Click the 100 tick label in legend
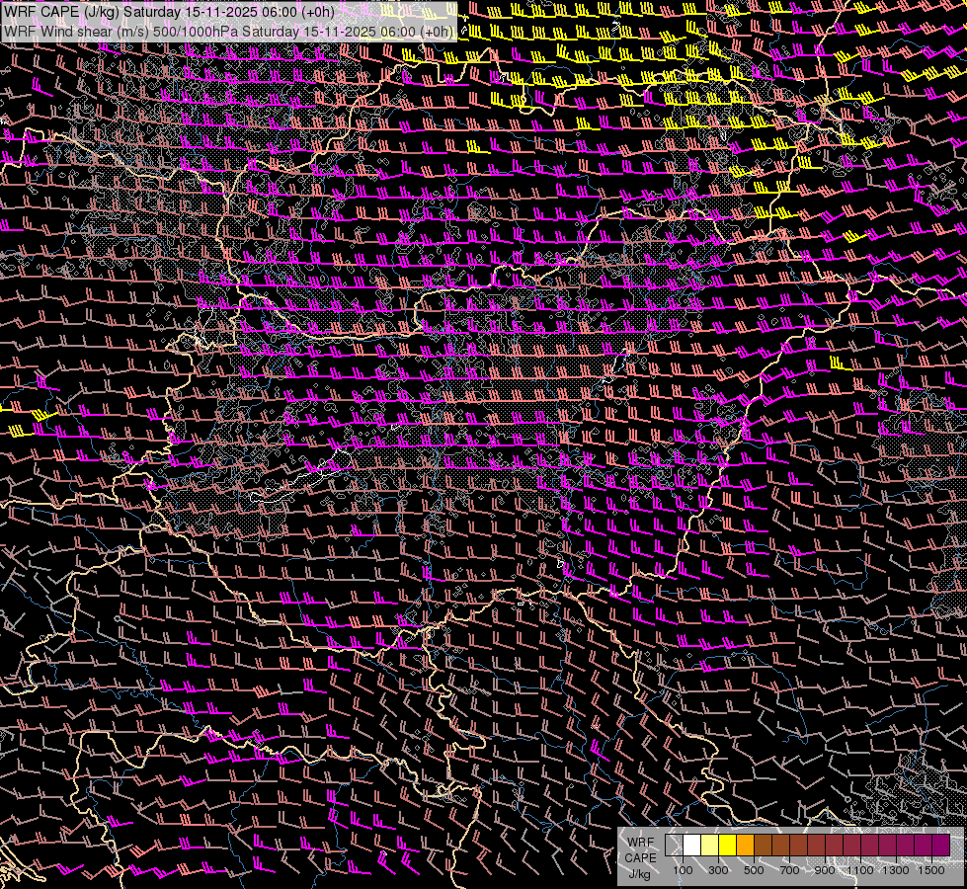This screenshot has width=967, height=889. [683, 870]
